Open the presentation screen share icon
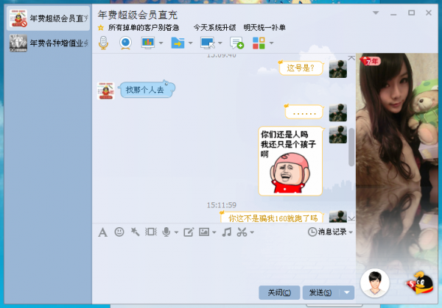 (x=148, y=43)
